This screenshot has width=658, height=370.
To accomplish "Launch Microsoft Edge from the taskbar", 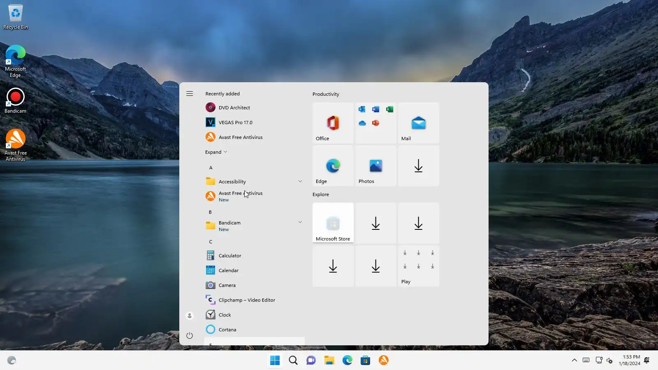I will pyautogui.click(x=348, y=361).
